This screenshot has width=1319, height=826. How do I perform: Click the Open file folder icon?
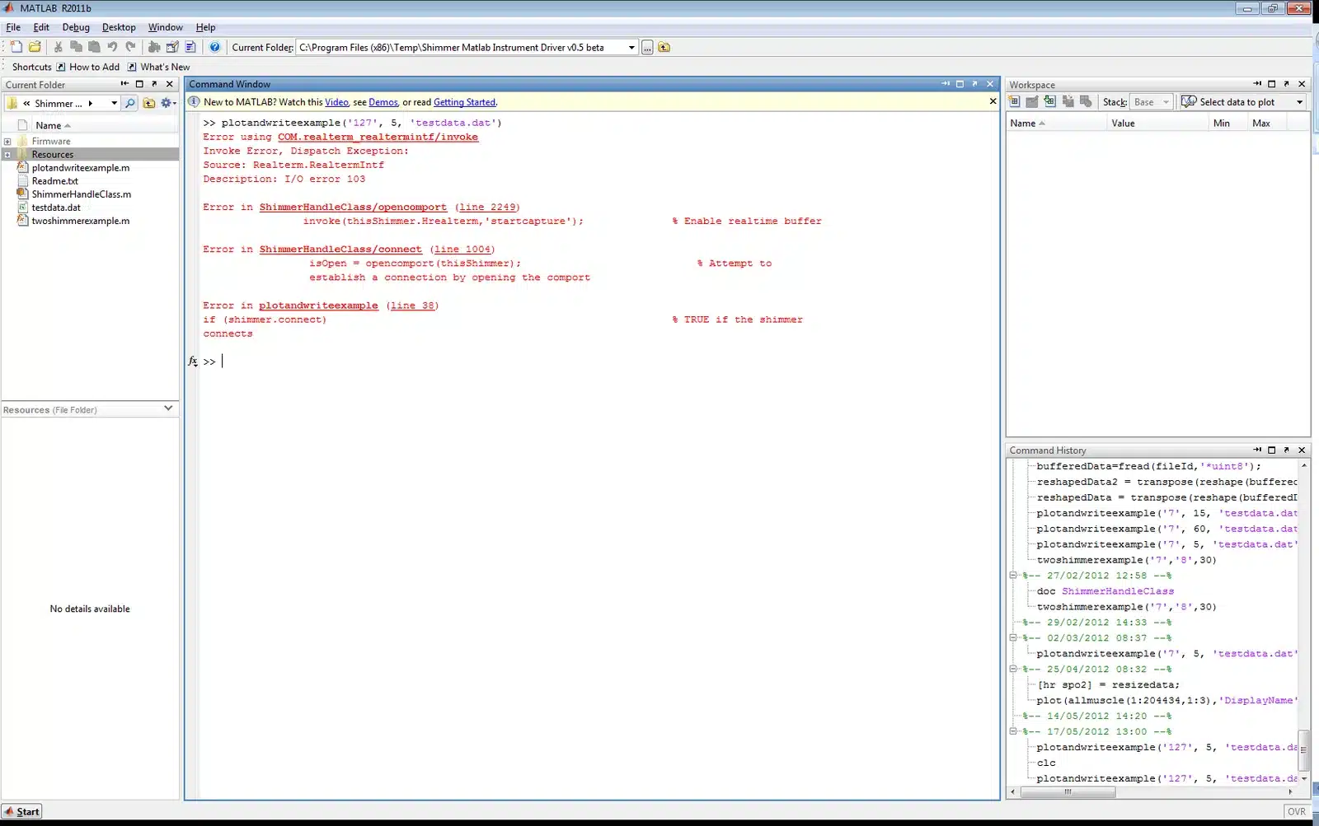[35, 47]
